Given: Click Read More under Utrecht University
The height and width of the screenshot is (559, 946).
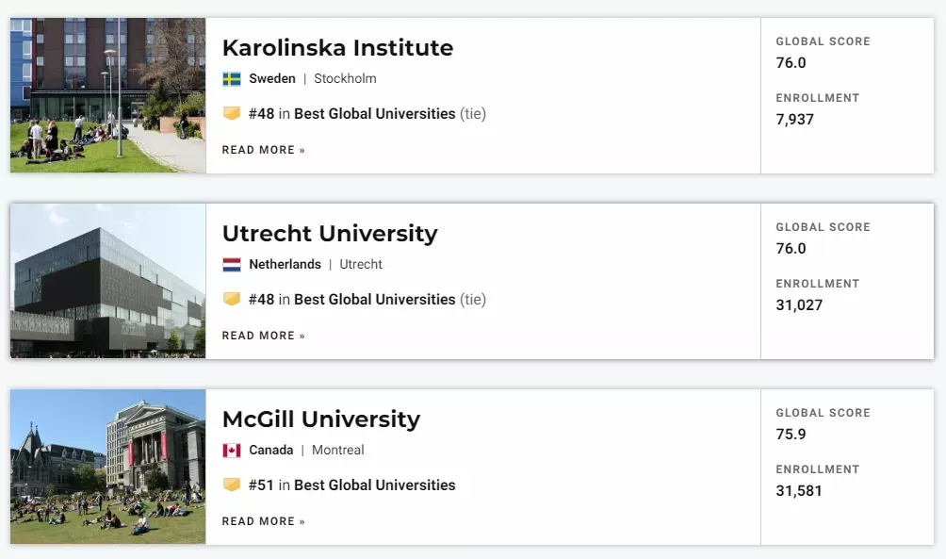Looking at the screenshot, I should pos(264,336).
